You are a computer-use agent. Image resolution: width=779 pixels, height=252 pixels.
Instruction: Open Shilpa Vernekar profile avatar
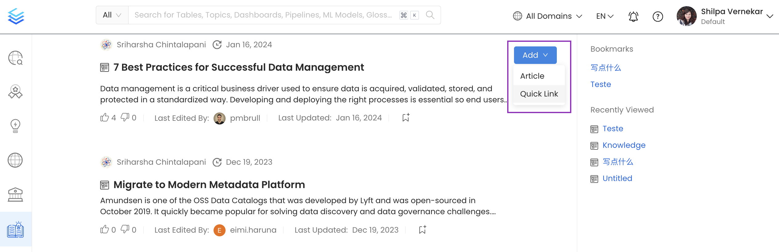click(686, 16)
